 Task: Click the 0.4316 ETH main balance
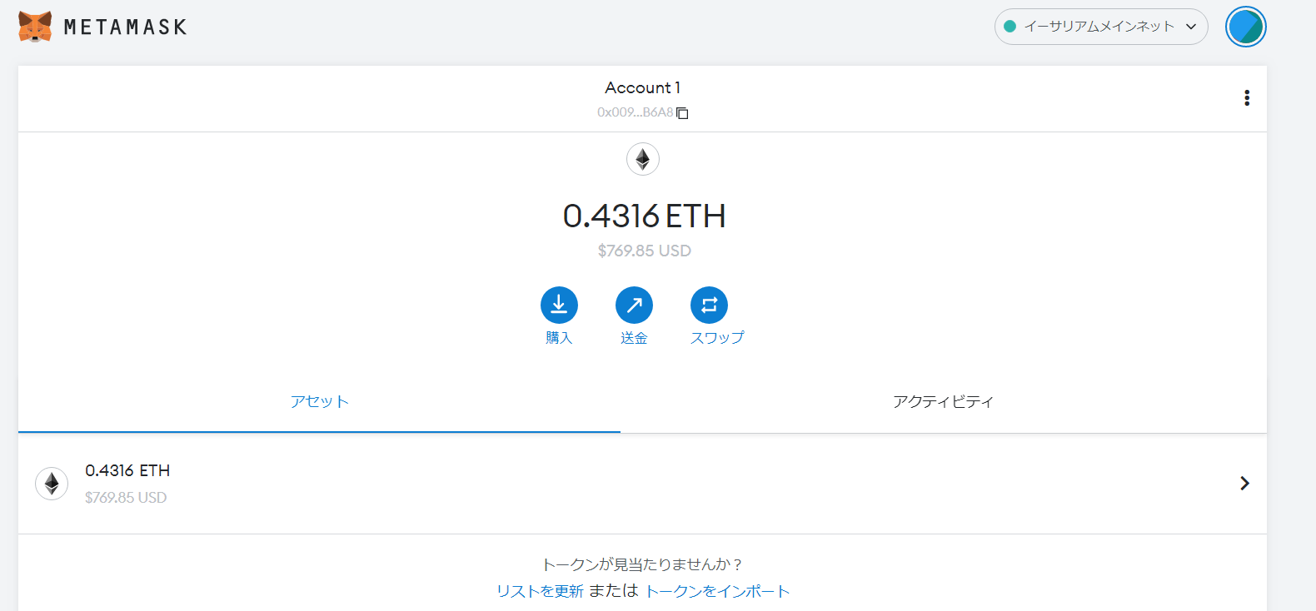644,216
